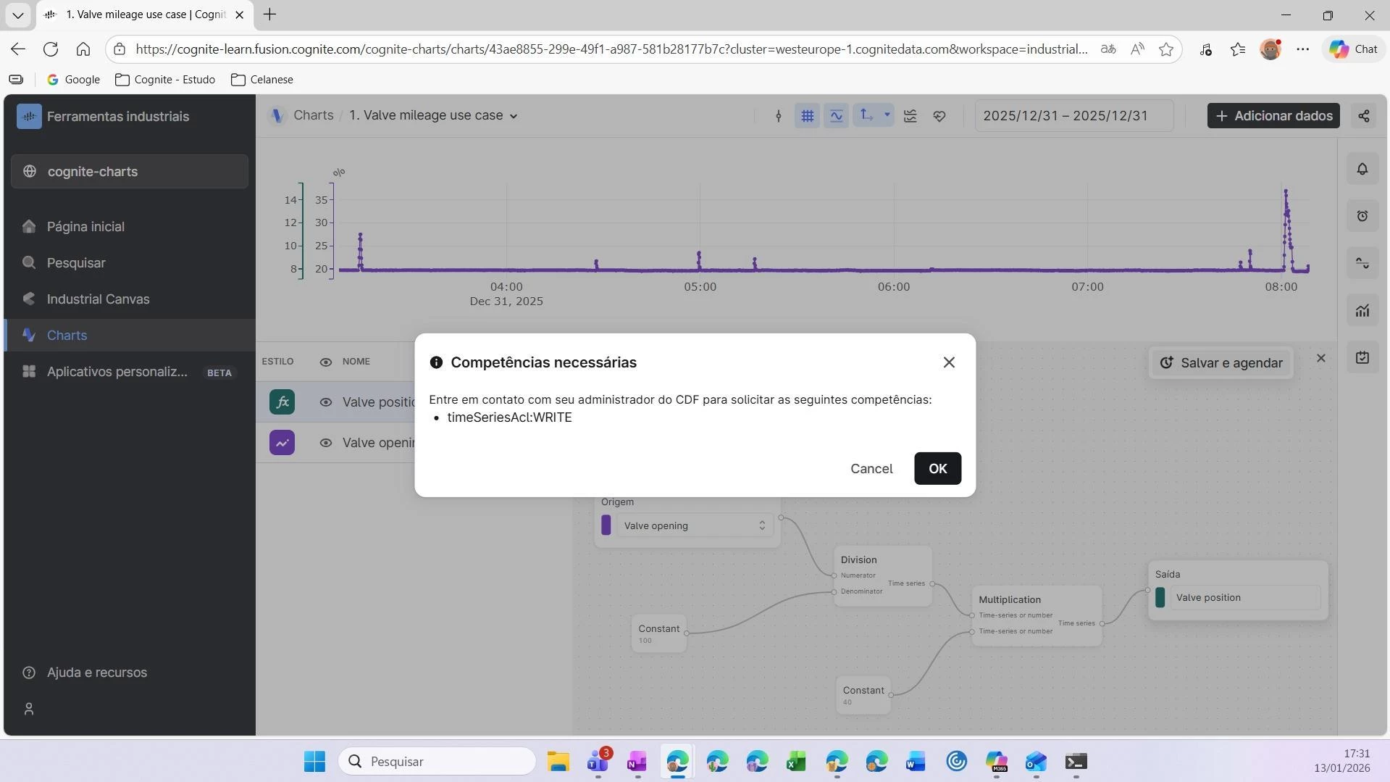The height and width of the screenshot is (782, 1390).
Task: Open the Origem Valve opening dropdown
Action: (694, 525)
